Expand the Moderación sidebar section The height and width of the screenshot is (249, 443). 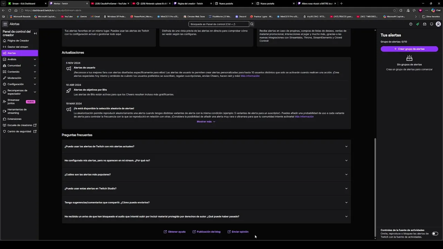click(20, 78)
